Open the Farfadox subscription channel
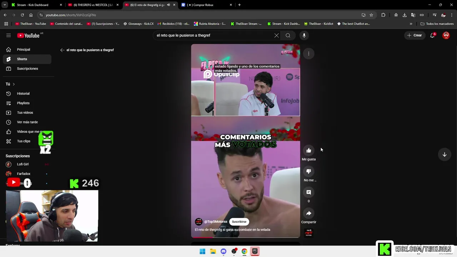This screenshot has width=457, height=257. pyautogui.click(x=27, y=174)
